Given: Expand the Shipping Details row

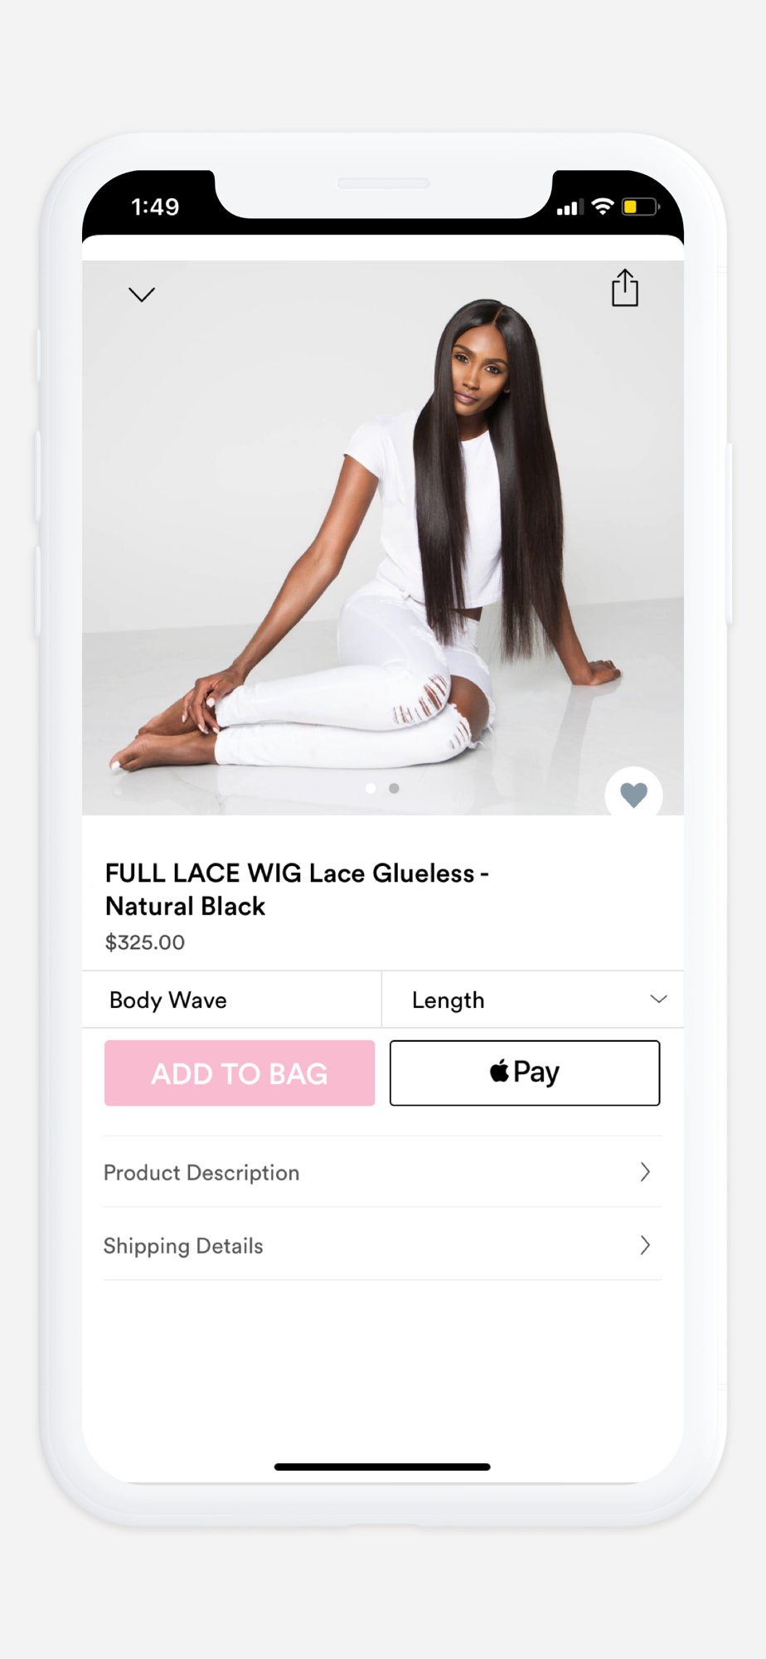Looking at the screenshot, I should pyautogui.click(x=382, y=1244).
